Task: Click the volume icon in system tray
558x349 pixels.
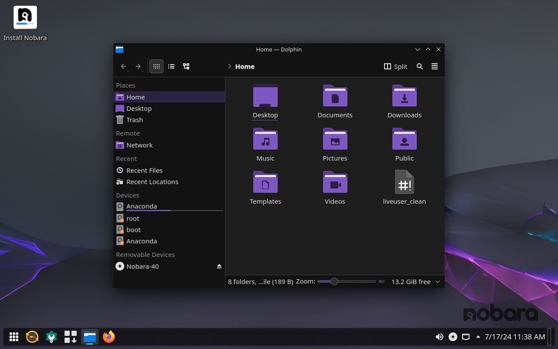Action: [x=440, y=337]
